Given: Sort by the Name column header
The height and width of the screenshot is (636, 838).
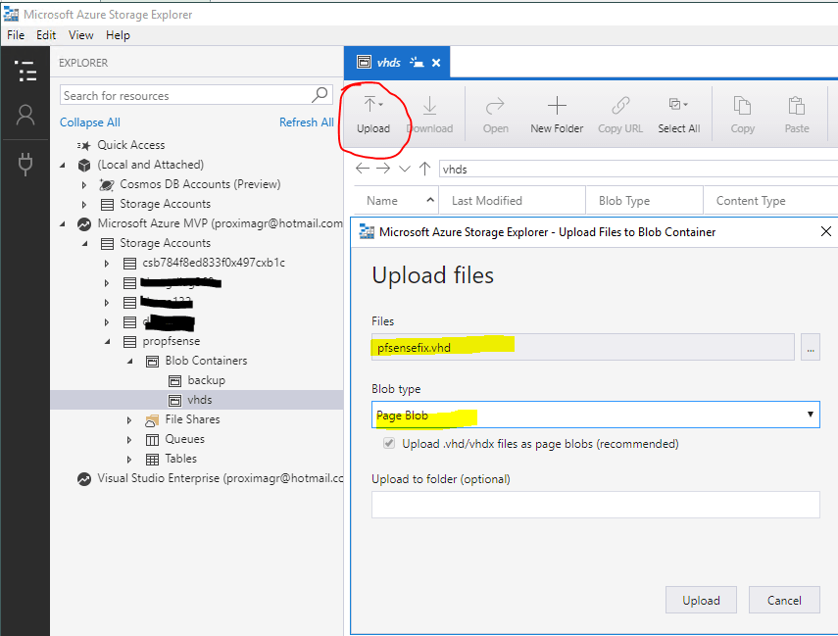Looking at the screenshot, I should [x=396, y=201].
